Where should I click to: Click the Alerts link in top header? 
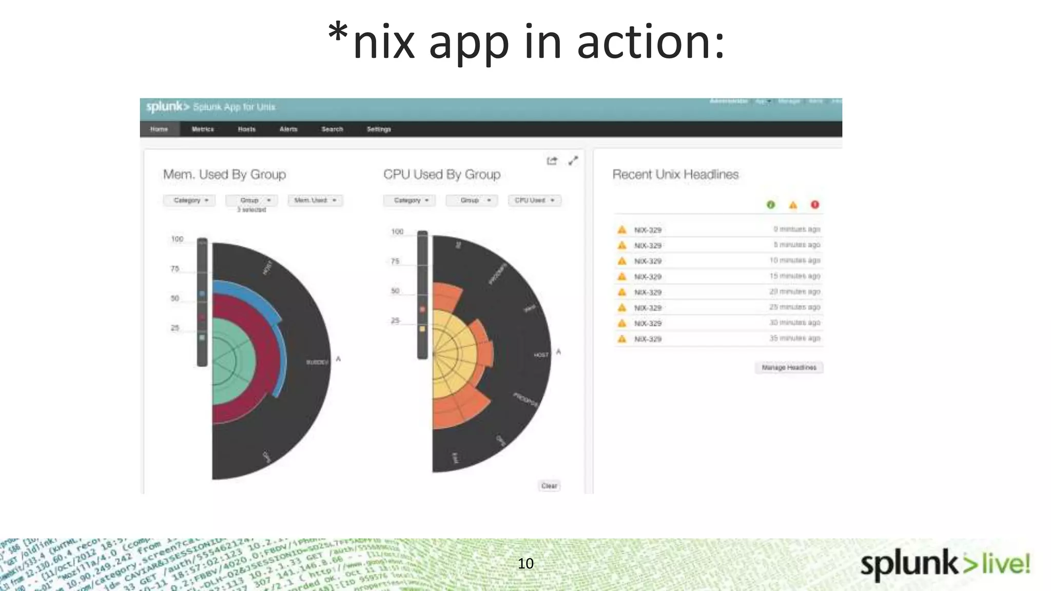tap(815, 101)
